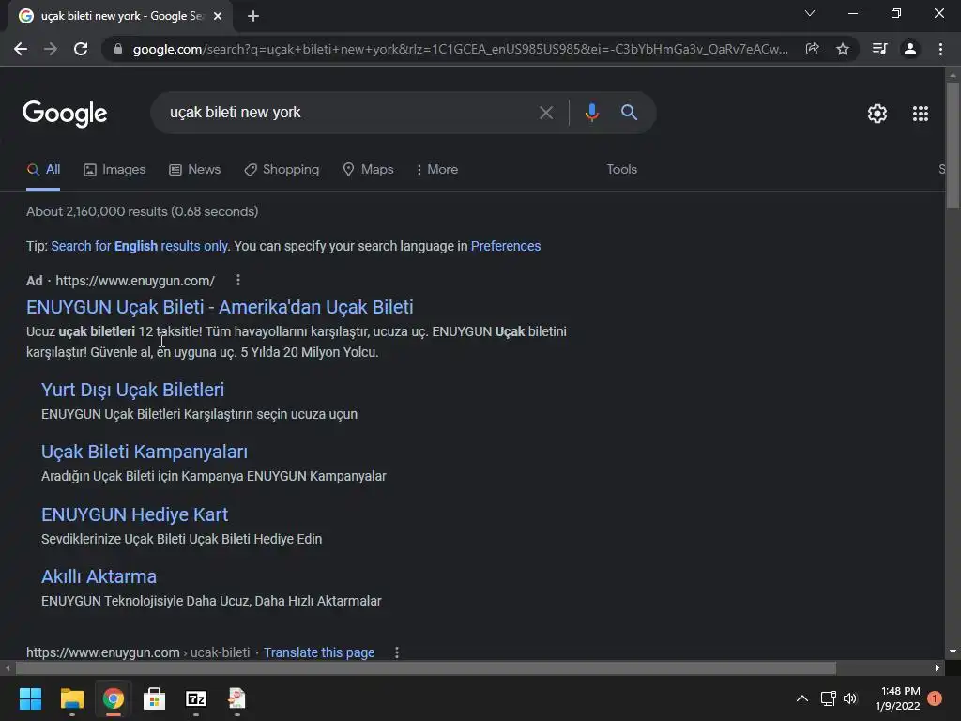Open the clock and date 1:48 PM
This screenshot has width=961, height=721.
pos(898,698)
